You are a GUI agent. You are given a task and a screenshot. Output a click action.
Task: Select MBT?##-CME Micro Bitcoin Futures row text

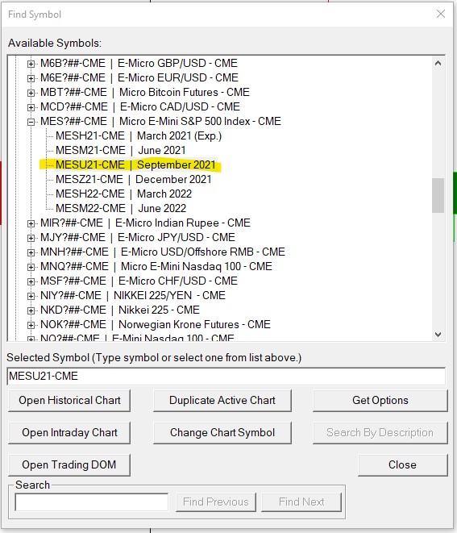[x=145, y=92]
